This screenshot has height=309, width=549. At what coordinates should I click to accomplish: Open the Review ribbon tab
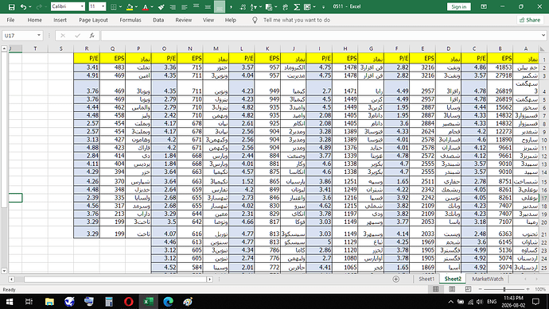[184, 20]
